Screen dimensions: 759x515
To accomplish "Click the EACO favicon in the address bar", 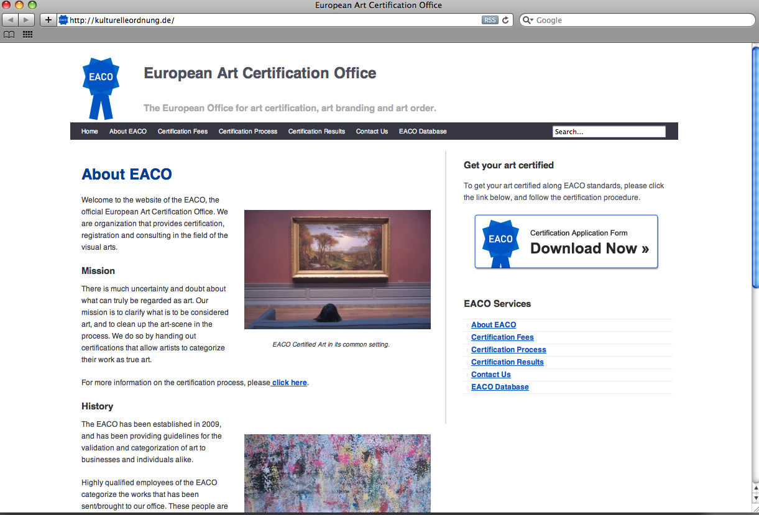I will pyautogui.click(x=63, y=20).
